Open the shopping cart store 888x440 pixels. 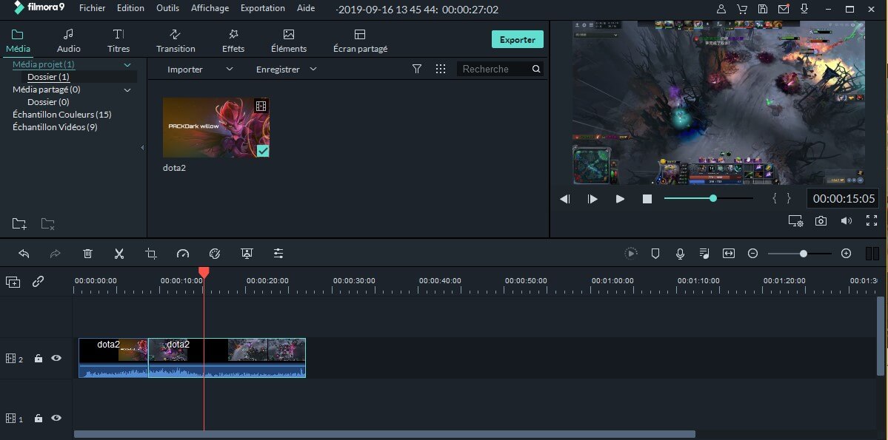742,9
